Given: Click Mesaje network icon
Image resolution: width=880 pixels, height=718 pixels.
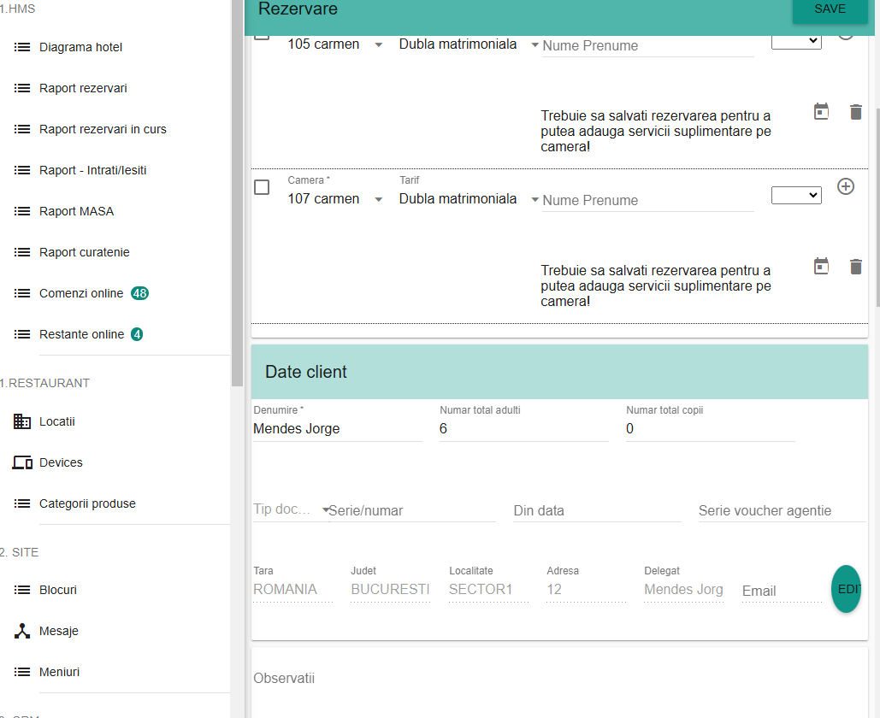Looking at the screenshot, I should point(22,631).
